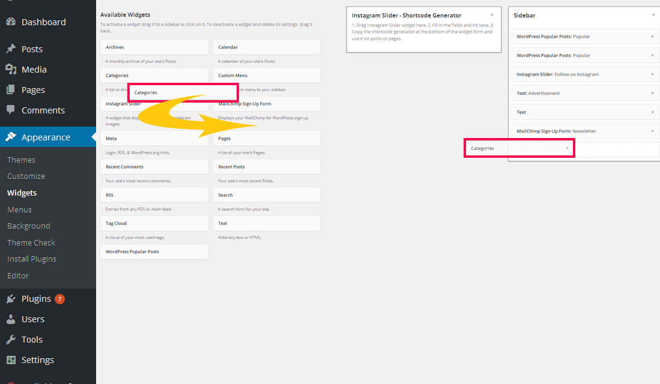Open the Editor submenu link
Screen dimensions: 660x384
(18, 275)
